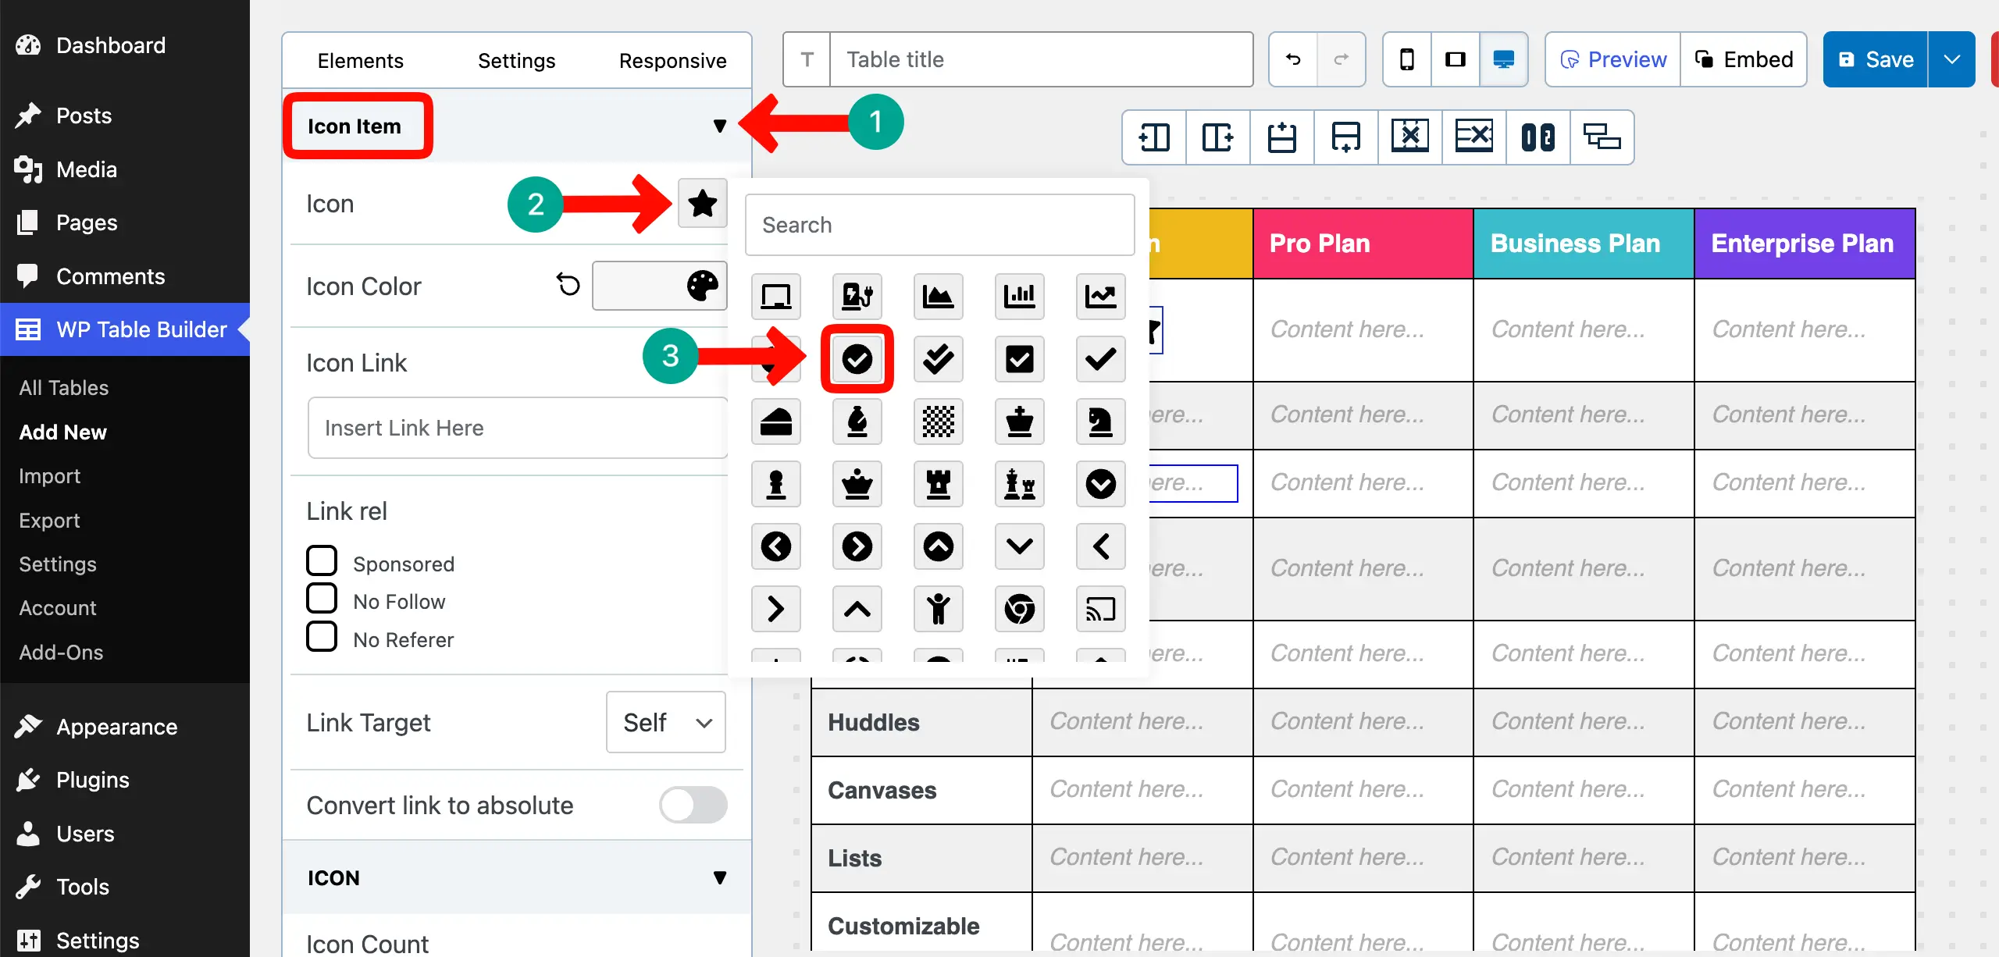This screenshot has height=957, width=1999.
Task: Pick the double check icon
Action: (x=938, y=359)
